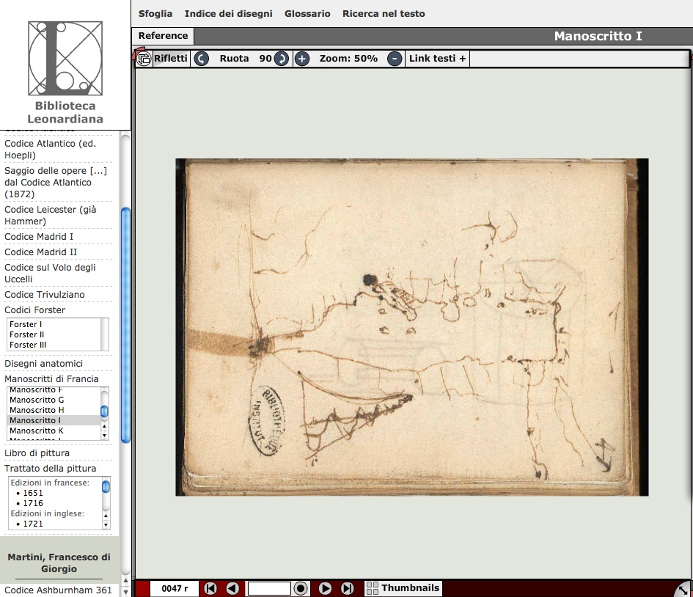Open Ricerca nel testo
The height and width of the screenshot is (597, 693).
[384, 13]
